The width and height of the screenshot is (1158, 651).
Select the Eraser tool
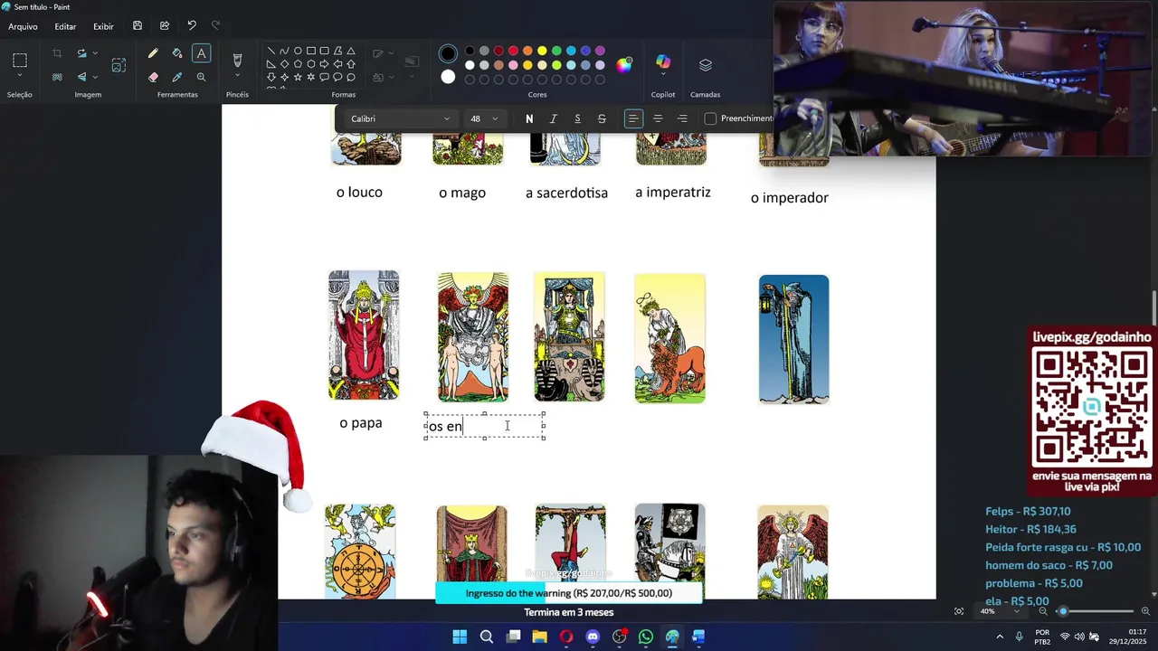click(x=153, y=77)
